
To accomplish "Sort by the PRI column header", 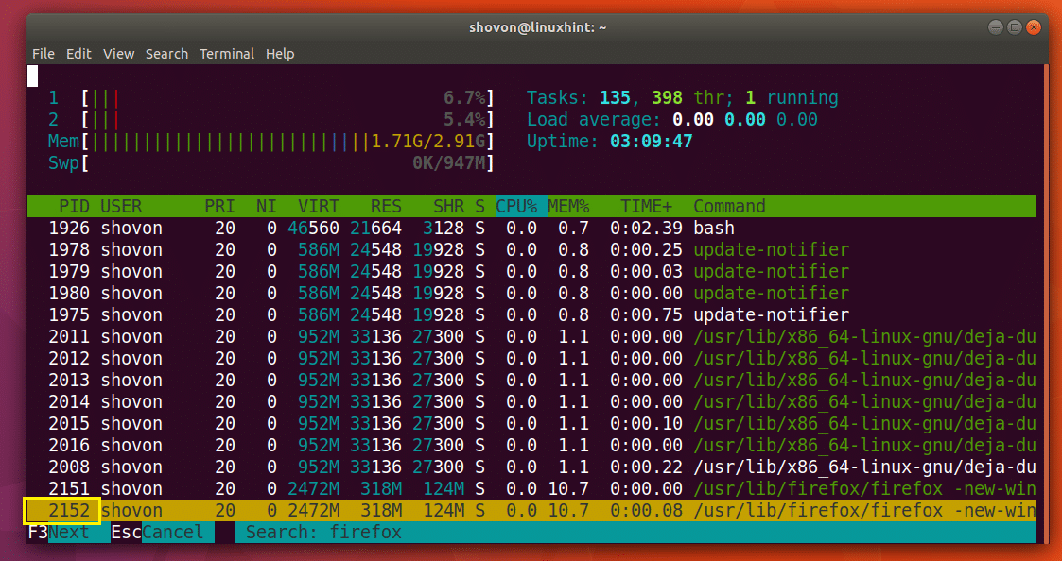I will pos(219,207).
